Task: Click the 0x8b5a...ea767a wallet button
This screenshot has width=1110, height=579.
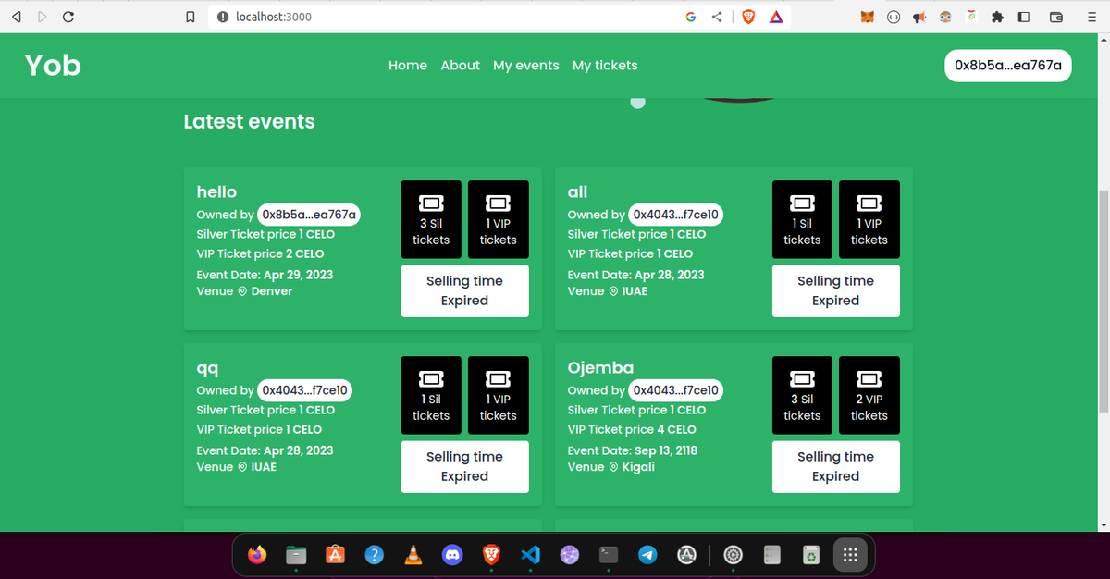Action: point(1007,66)
